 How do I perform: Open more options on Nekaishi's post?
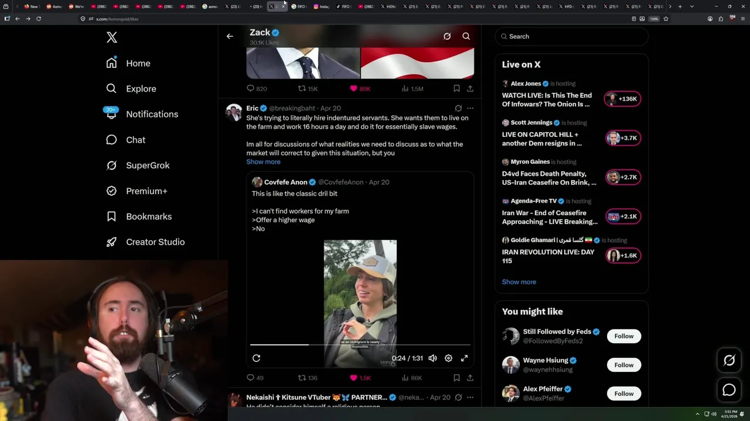tap(470, 398)
